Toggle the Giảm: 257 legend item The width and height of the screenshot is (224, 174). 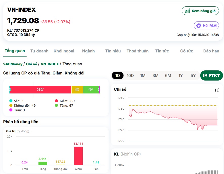[x=65, y=101]
